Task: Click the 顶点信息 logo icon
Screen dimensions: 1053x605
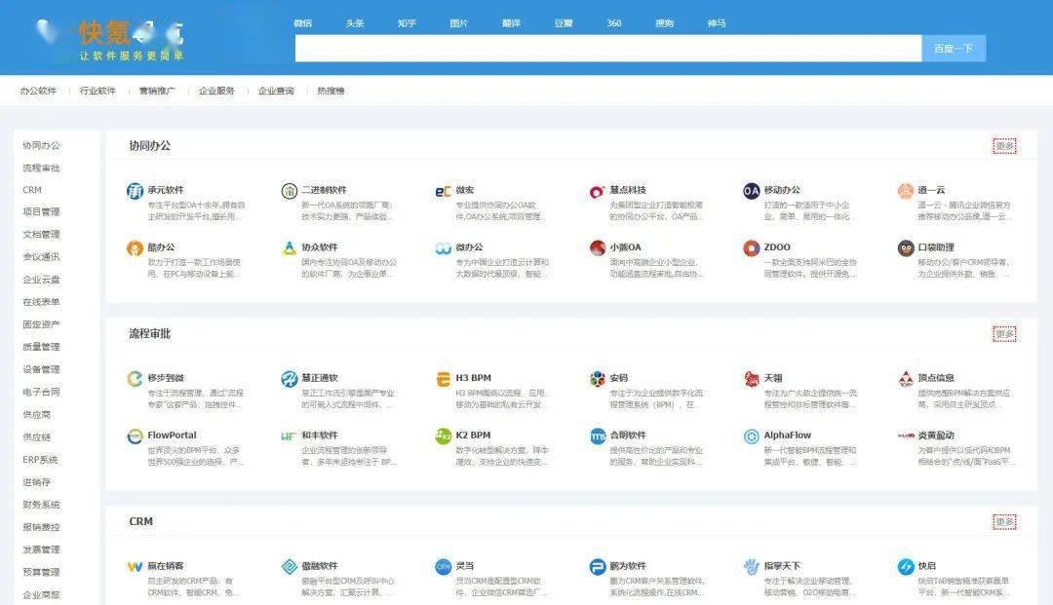Action: 906,379
